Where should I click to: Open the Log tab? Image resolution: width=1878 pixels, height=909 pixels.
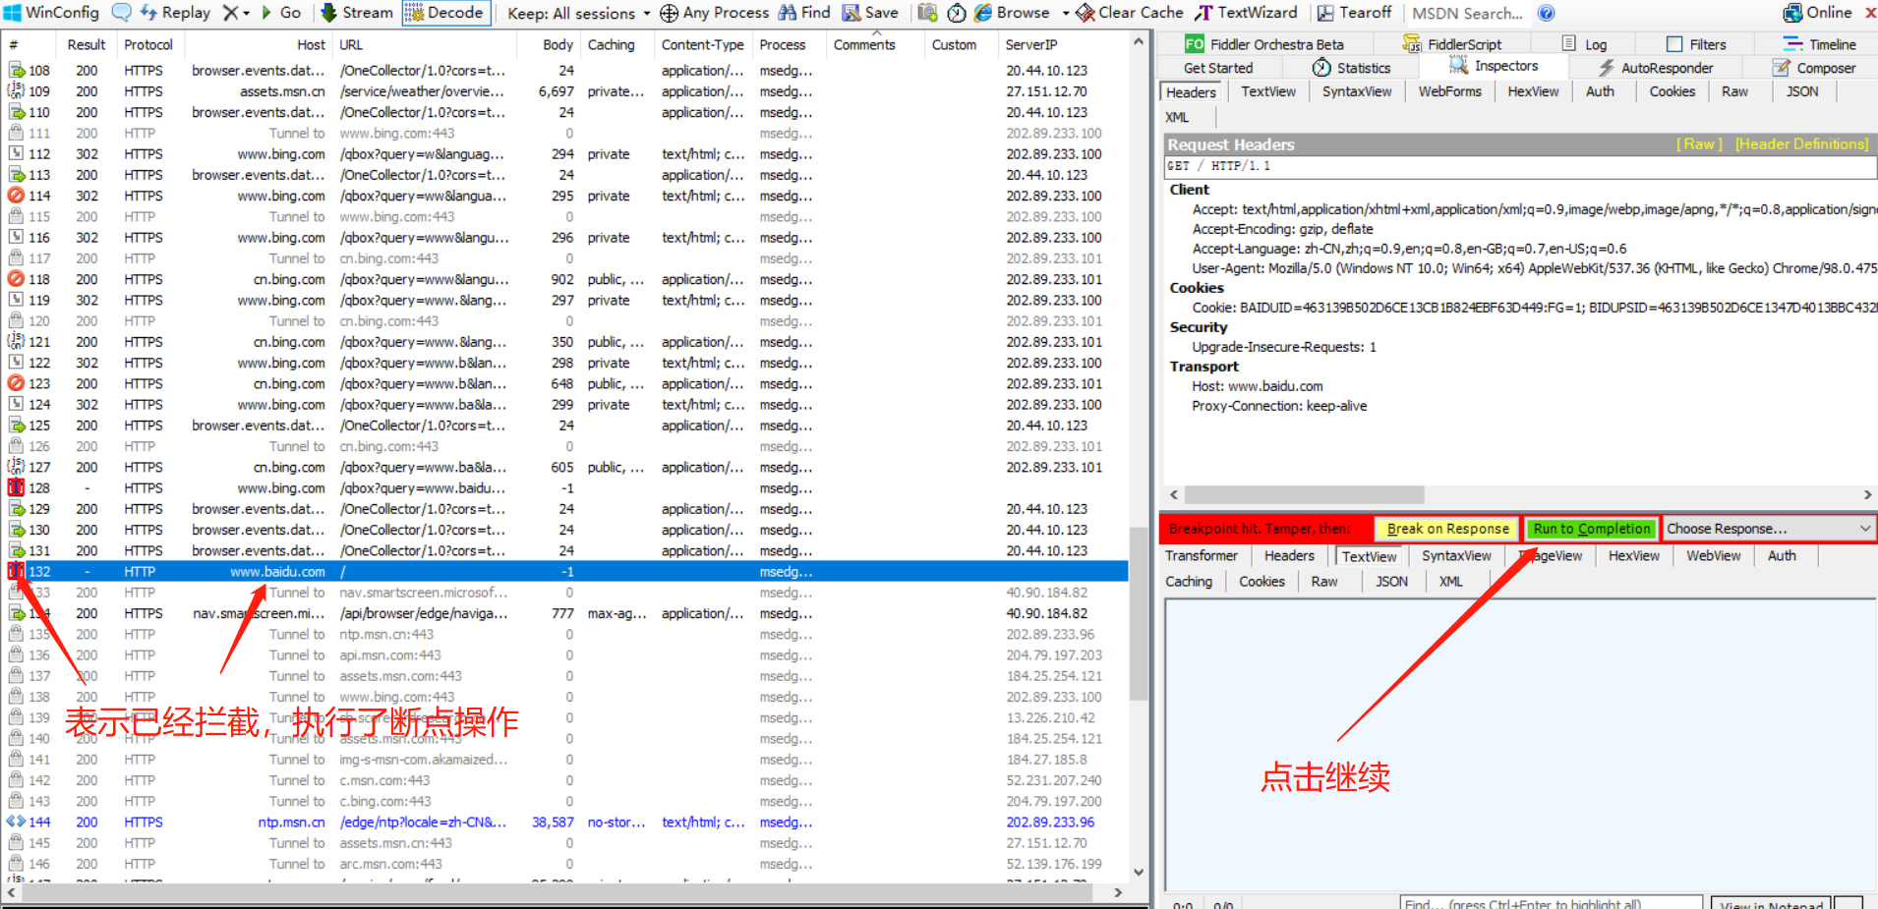click(x=1585, y=44)
